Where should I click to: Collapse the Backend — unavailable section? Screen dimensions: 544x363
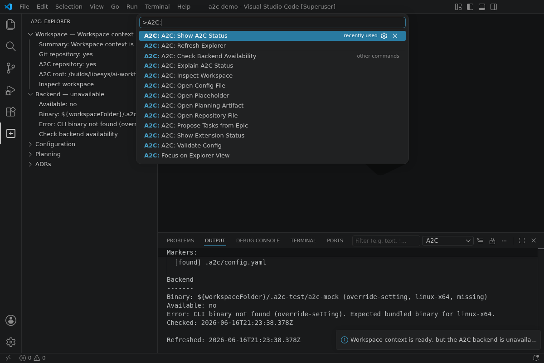(x=30, y=94)
